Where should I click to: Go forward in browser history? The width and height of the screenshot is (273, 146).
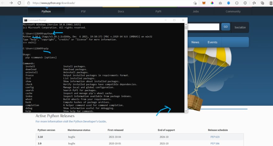click(11, 3)
